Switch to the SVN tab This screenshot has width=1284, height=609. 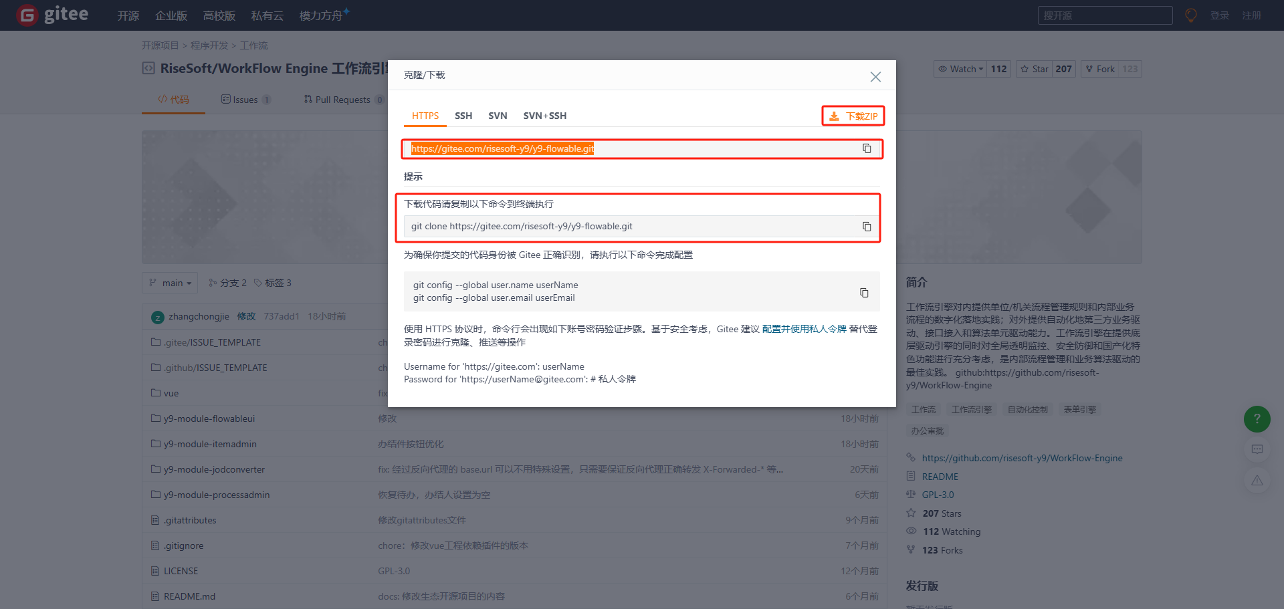(498, 116)
